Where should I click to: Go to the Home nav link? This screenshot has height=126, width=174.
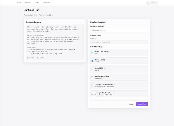(19, 3)
